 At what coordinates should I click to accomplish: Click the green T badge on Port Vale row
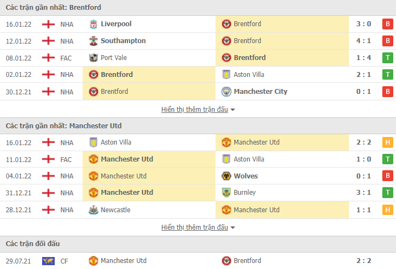(x=387, y=58)
